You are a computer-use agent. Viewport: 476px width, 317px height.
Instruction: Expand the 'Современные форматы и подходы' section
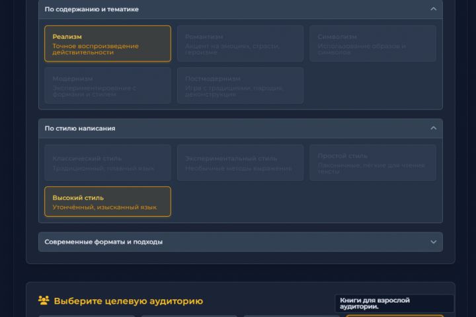(241, 242)
